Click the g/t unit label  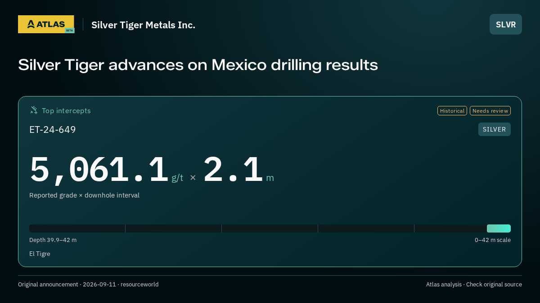click(177, 178)
